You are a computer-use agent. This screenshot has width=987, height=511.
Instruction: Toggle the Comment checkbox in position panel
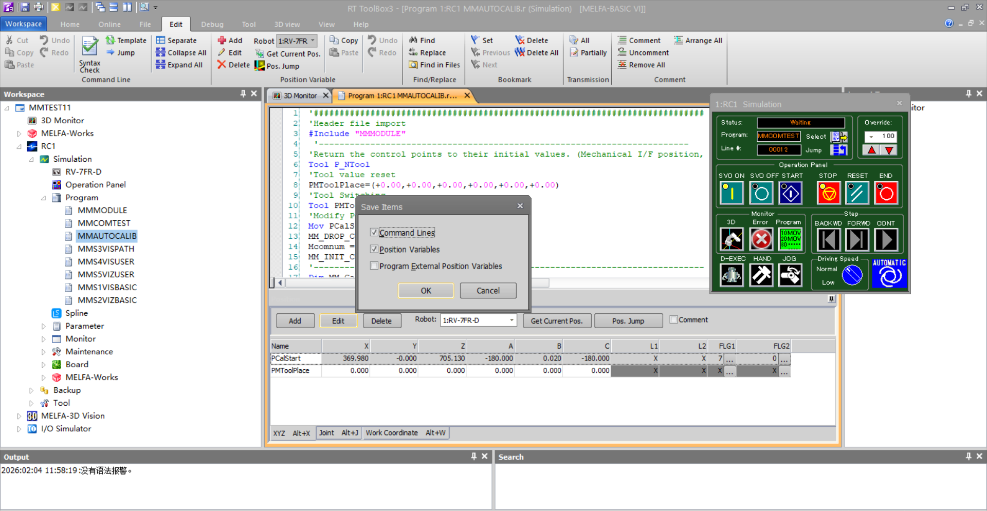click(673, 319)
